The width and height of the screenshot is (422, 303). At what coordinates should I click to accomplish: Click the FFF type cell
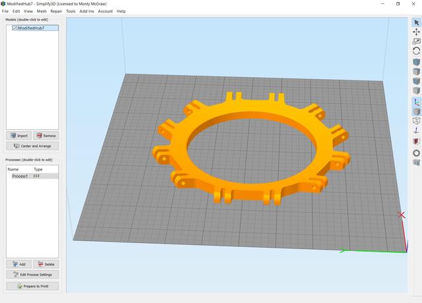(x=37, y=176)
